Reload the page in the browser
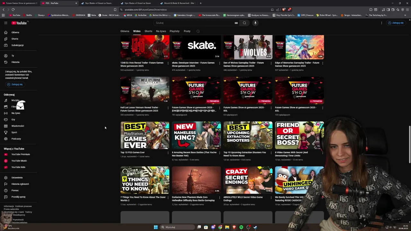 coord(13,10)
